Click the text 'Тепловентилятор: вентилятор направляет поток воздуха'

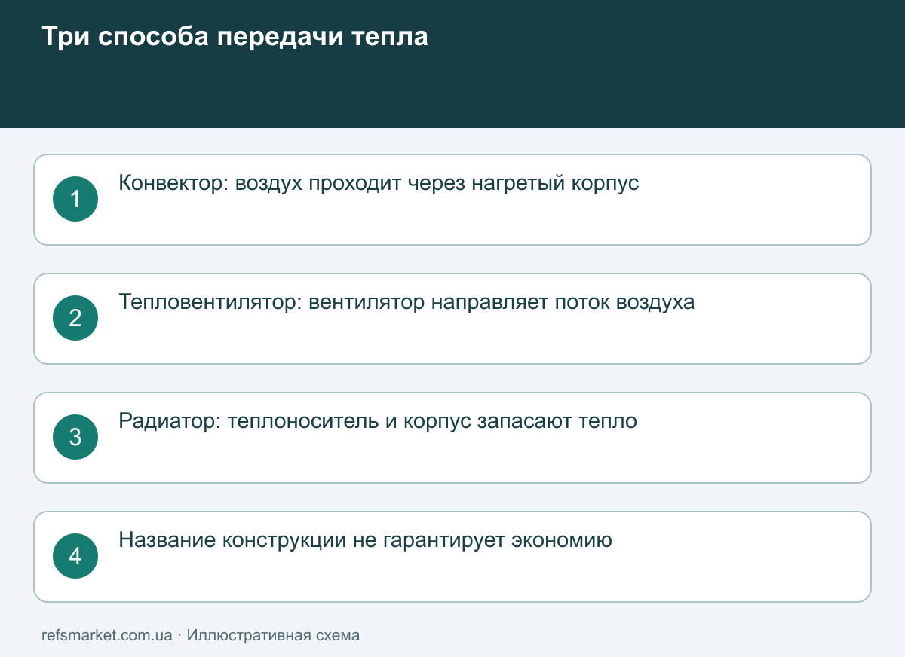[406, 302]
